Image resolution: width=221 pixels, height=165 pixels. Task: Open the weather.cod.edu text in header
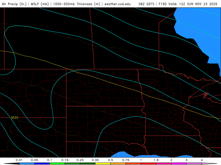117,4
